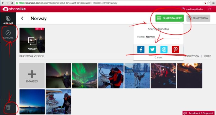Open the Smartshow button
216x115 pixels.
coord(198,18)
